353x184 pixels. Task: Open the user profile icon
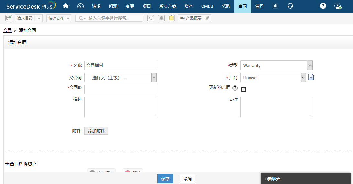338,6
